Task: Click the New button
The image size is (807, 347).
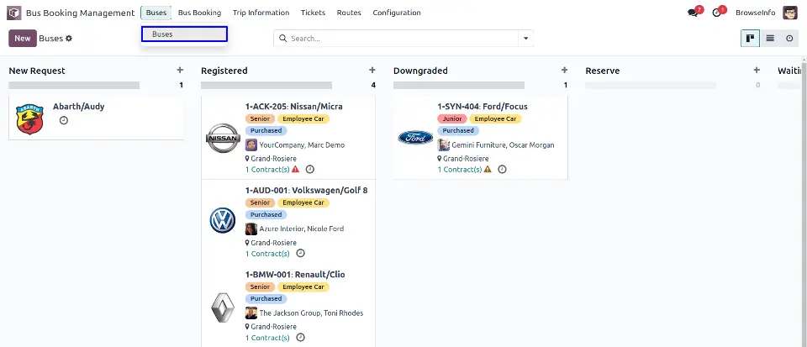Action: click(x=23, y=39)
